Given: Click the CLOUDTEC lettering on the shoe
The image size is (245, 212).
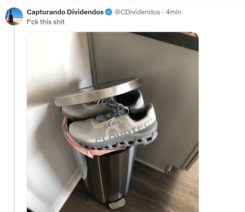Looking at the screenshot, I should (x=124, y=132).
